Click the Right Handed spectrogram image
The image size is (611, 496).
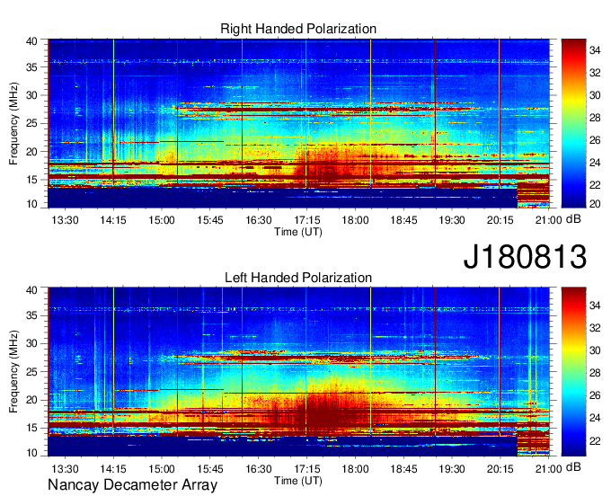point(298,123)
